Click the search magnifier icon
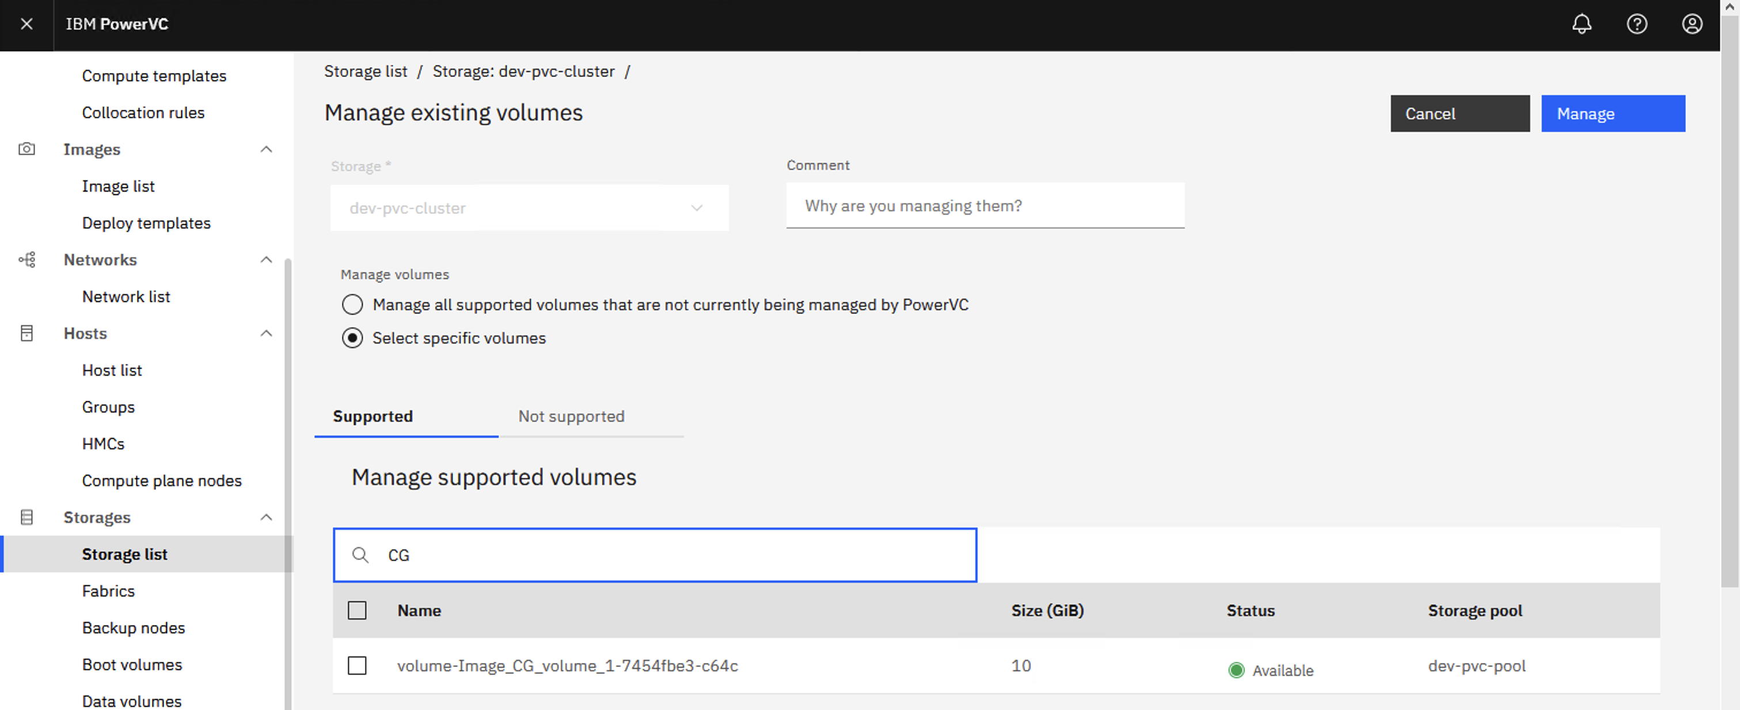The width and height of the screenshot is (1740, 710). [x=360, y=555]
